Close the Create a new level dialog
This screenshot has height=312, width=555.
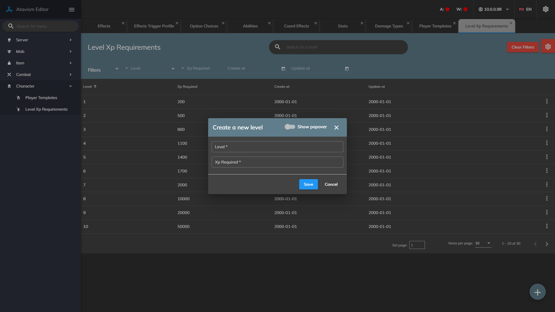click(336, 127)
